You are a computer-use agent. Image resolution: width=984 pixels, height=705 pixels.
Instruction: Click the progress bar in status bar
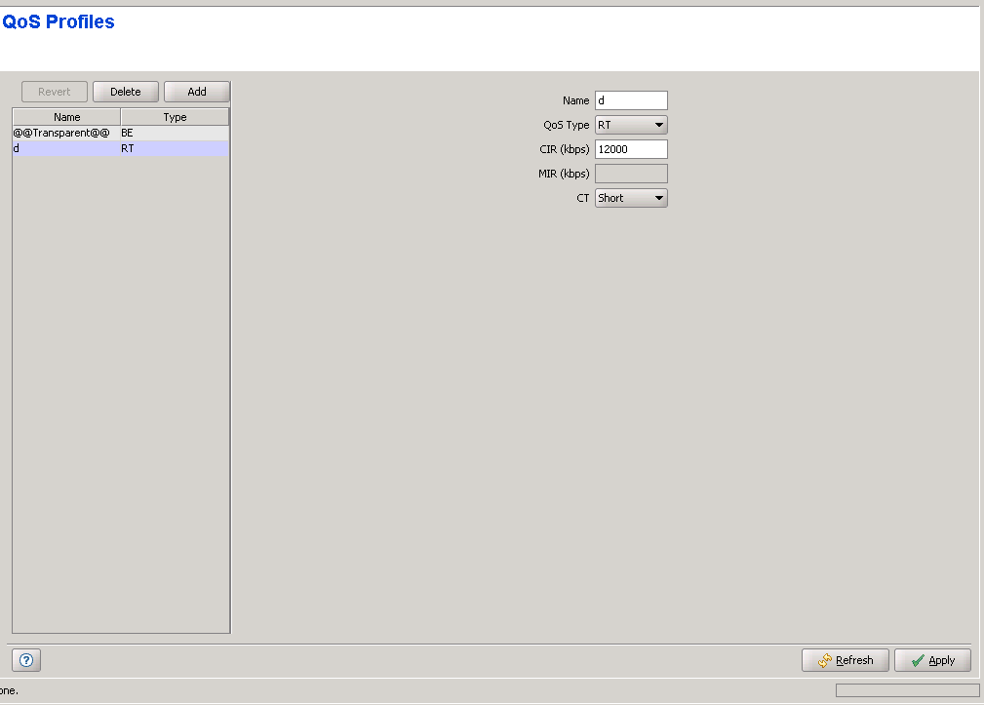pyautogui.click(x=907, y=690)
